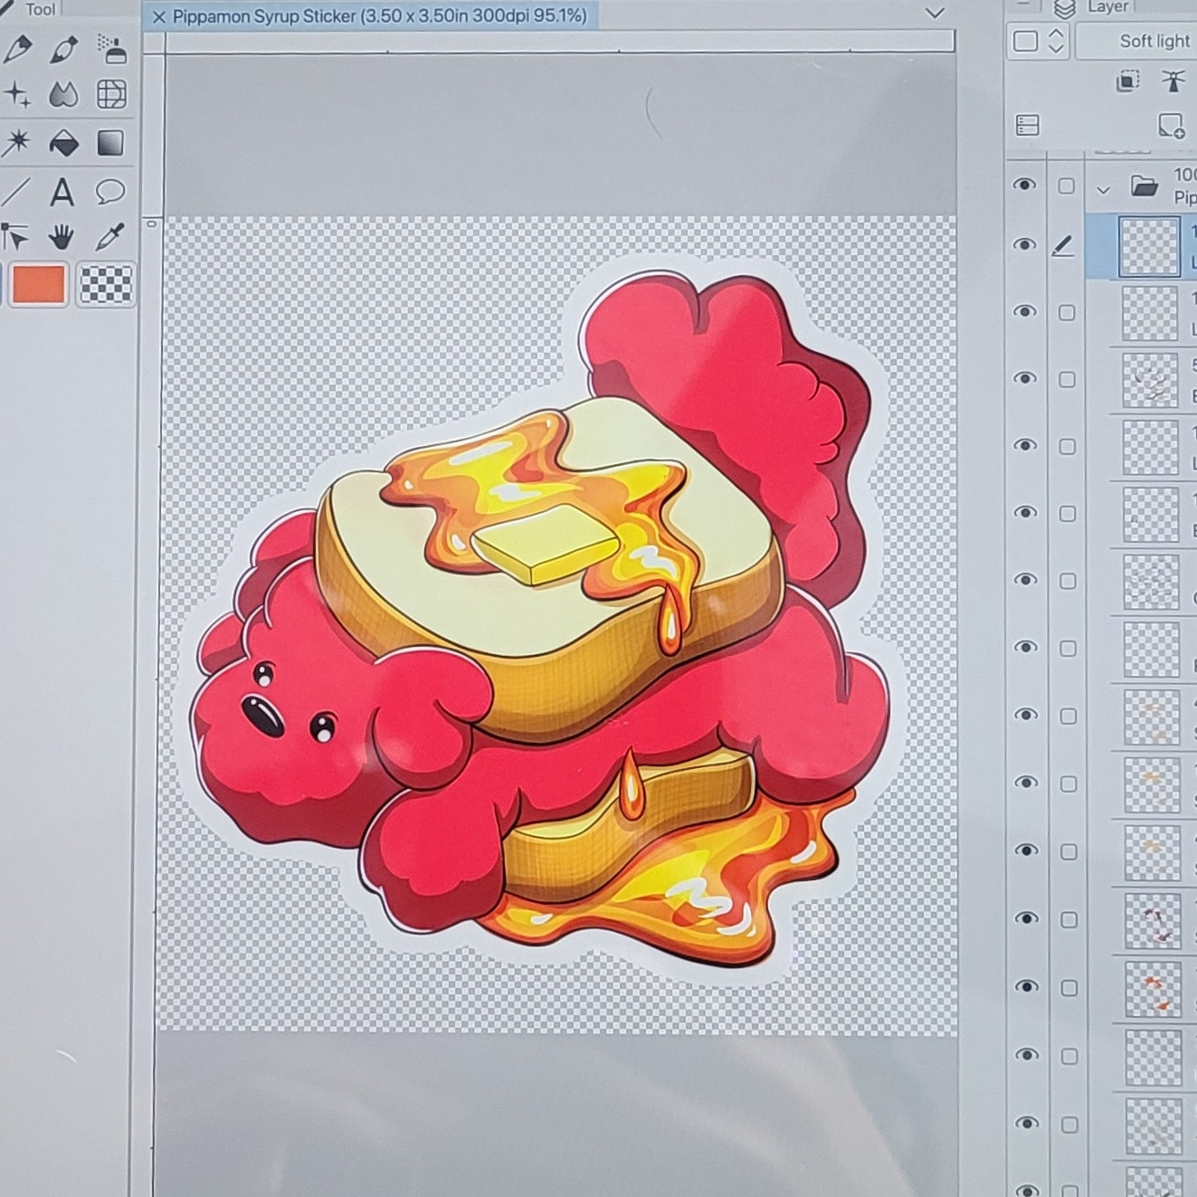Hide the Pip folder via its eye icon
1197x1197 pixels.
[1024, 185]
